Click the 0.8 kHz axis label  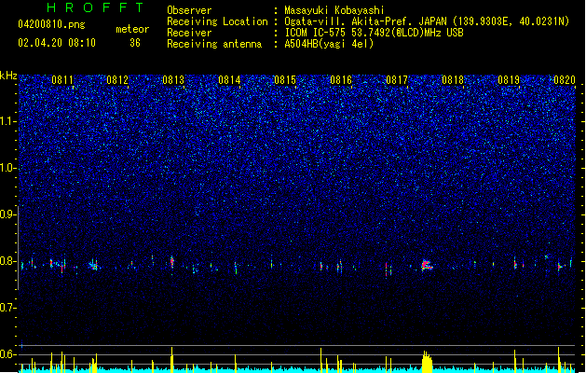click(7, 261)
